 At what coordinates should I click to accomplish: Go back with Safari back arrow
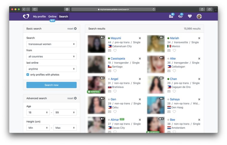(x=24, y=9)
